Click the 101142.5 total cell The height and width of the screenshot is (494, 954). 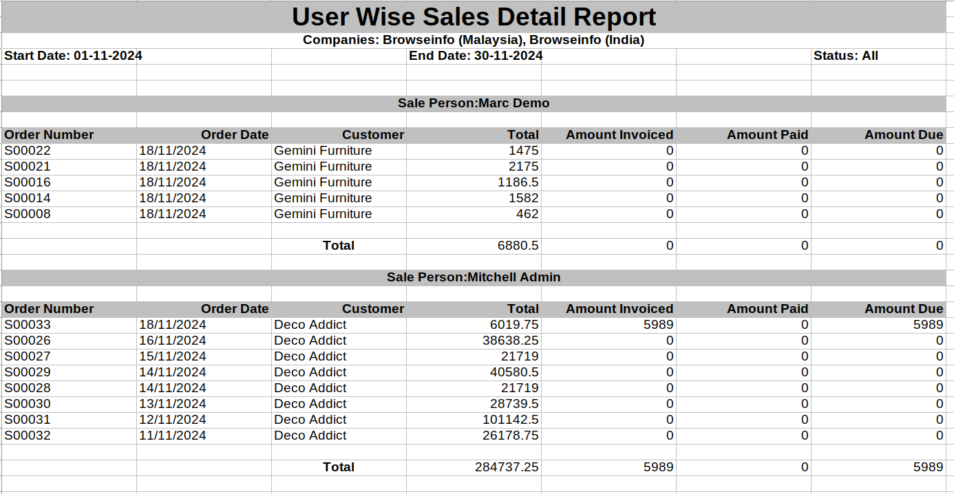click(510, 420)
